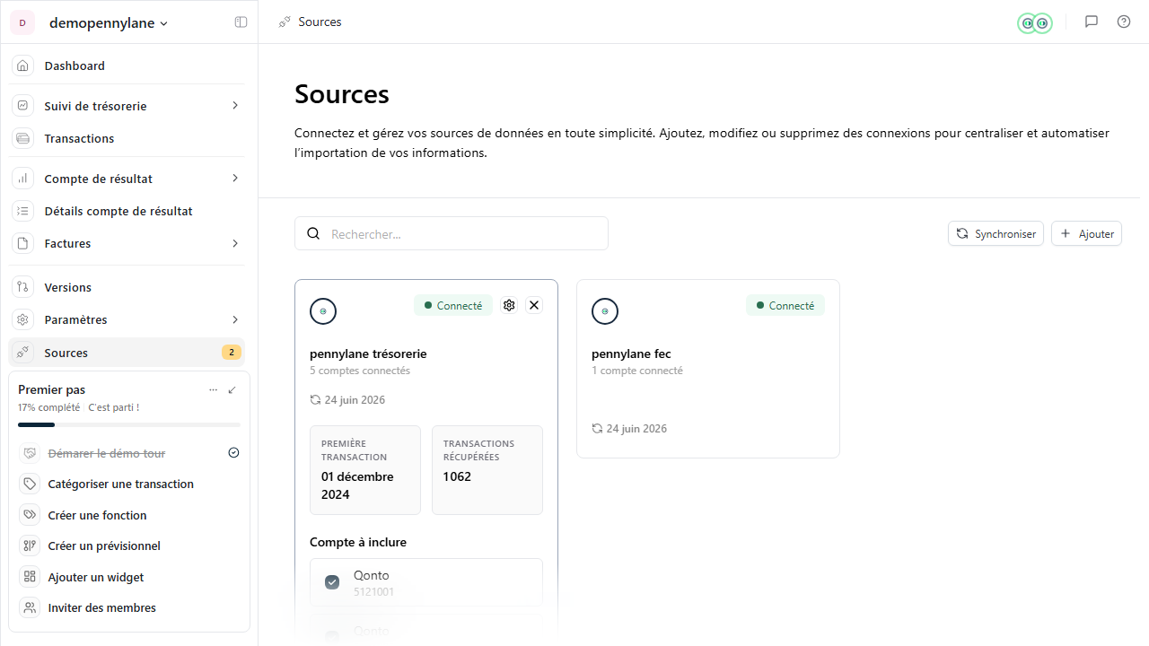The image size is (1149, 646).
Task: Collapse the sidebar with the panel icon
Action: [x=241, y=22]
